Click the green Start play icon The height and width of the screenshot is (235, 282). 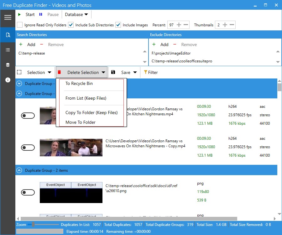19,14
